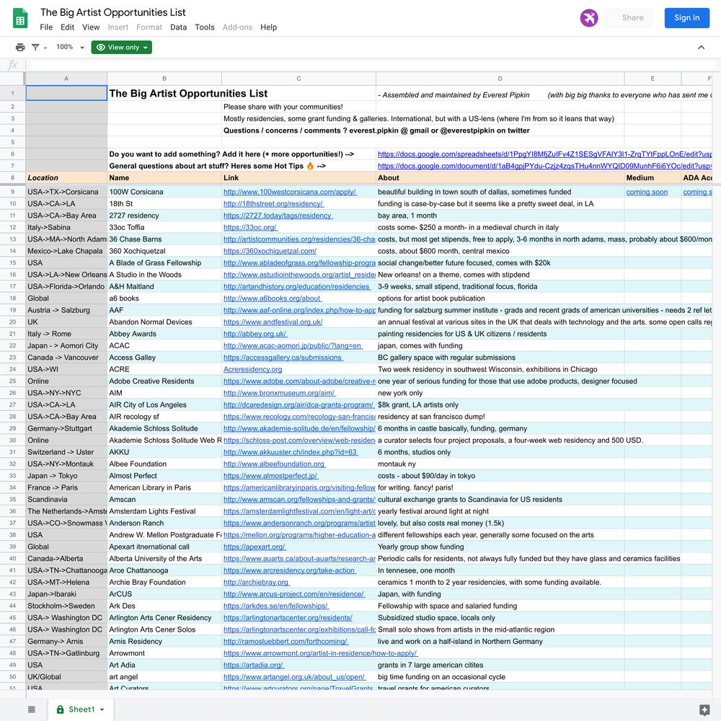Viewport: 721px width, 721px height.
Task: Follow the docs.google.com spreadsheets add-something link
Action: (544, 154)
